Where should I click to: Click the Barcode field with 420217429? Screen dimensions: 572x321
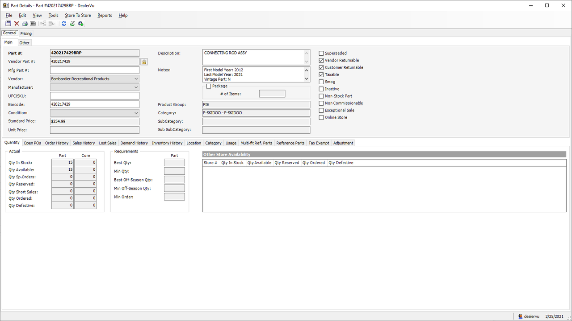95,104
